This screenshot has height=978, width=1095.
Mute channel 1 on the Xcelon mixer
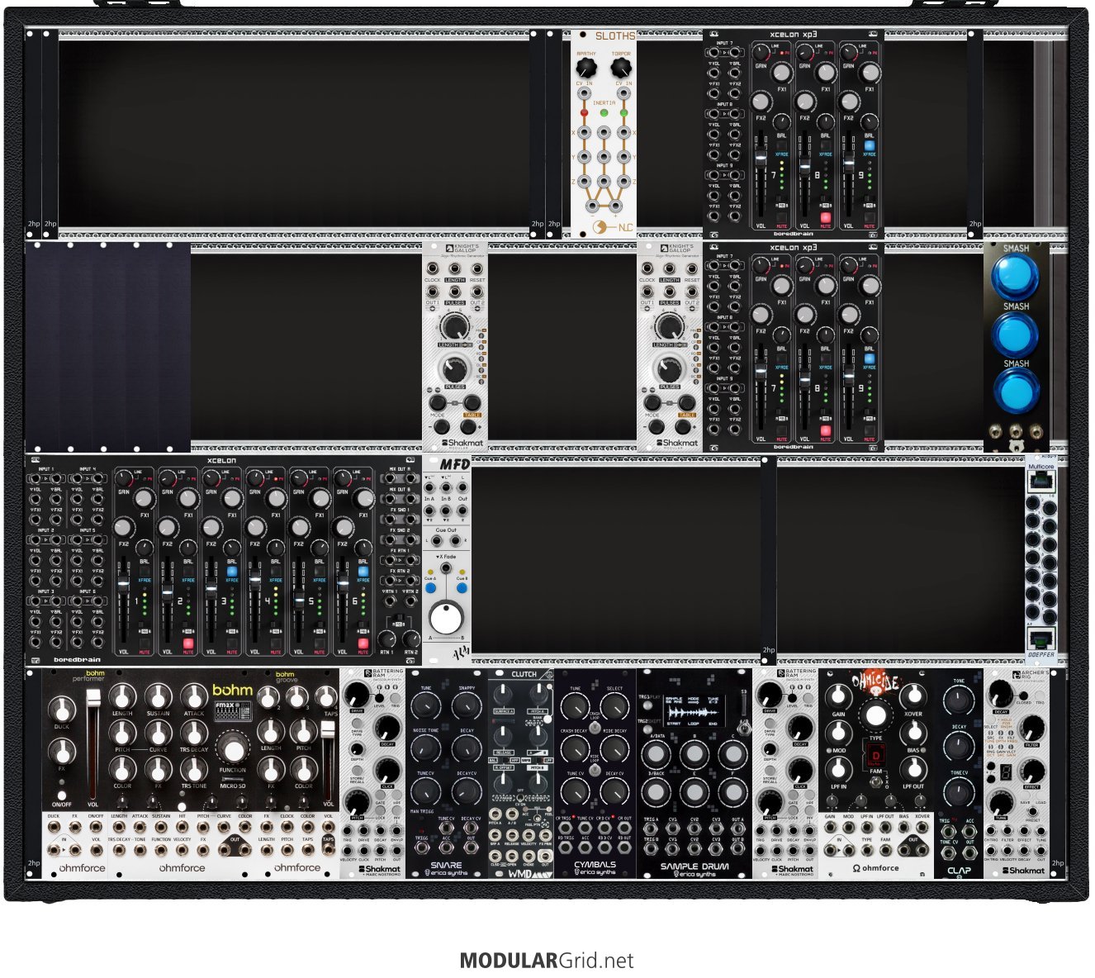[145, 642]
